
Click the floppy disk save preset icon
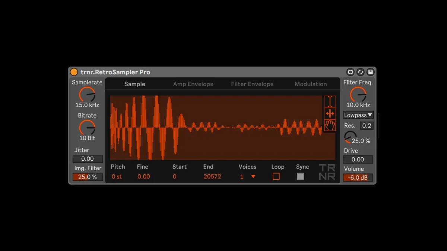[x=370, y=72]
